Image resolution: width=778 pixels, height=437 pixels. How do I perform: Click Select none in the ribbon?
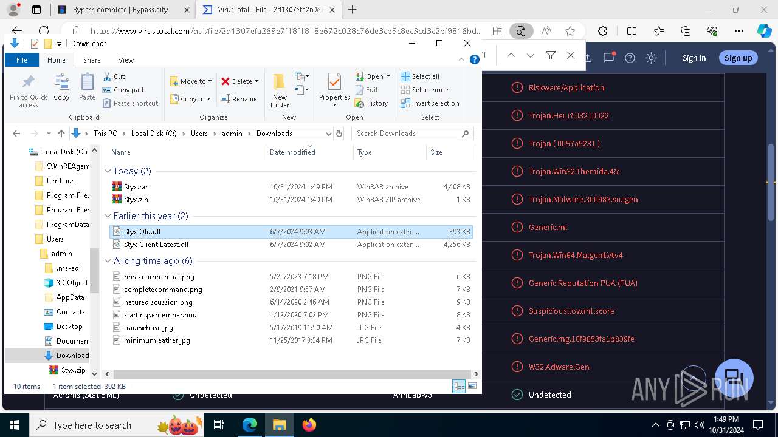point(424,90)
